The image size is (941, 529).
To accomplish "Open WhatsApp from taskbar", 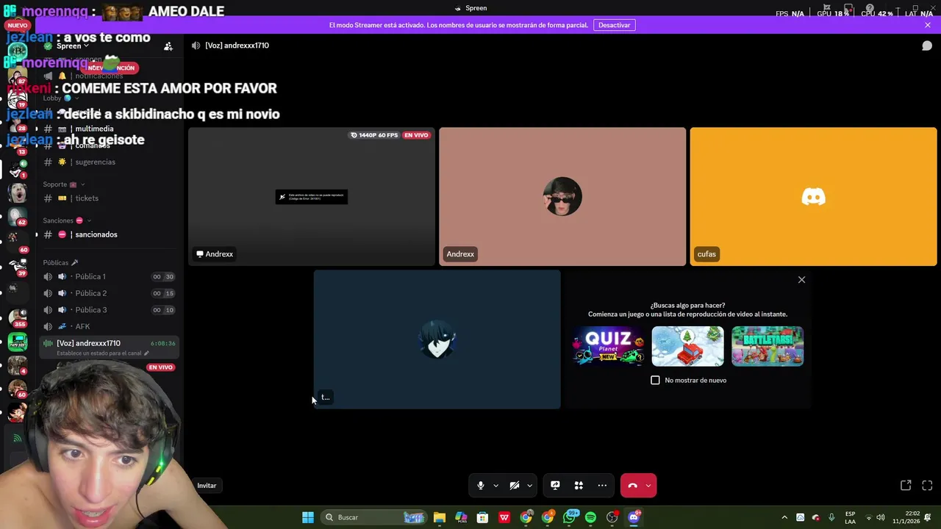I will click(570, 517).
